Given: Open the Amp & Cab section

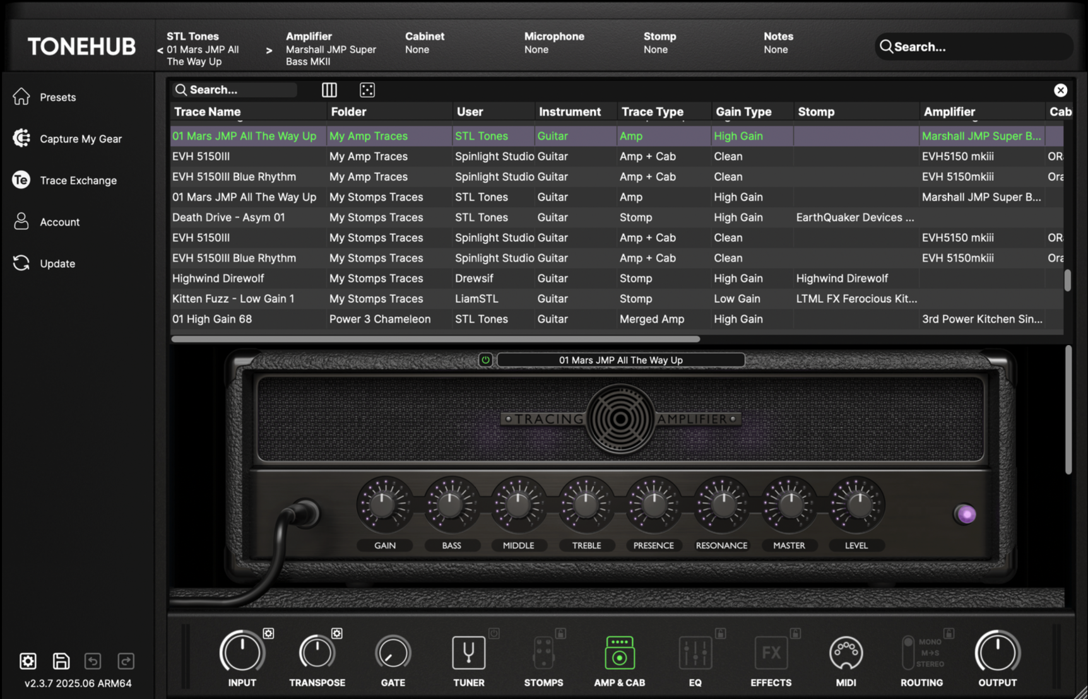Looking at the screenshot, I should (x=619, y=652).
